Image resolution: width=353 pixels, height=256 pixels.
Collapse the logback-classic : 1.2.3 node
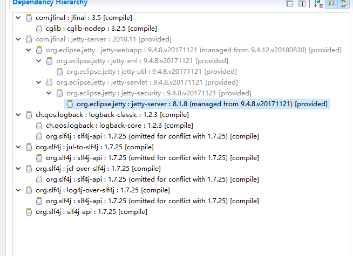pos(18,114)
